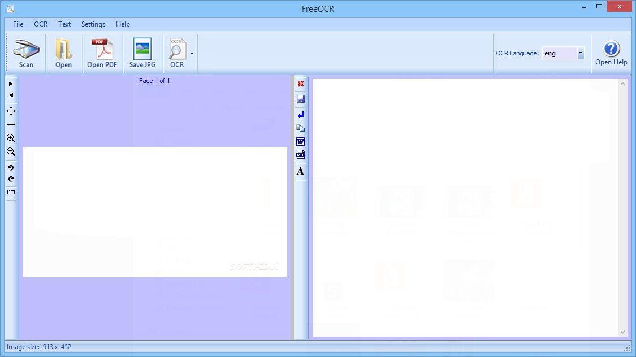The width and height of the screenshot is (636, 357).
Task: Expand the OCR Language dropdown
Action: click(580, 54)
